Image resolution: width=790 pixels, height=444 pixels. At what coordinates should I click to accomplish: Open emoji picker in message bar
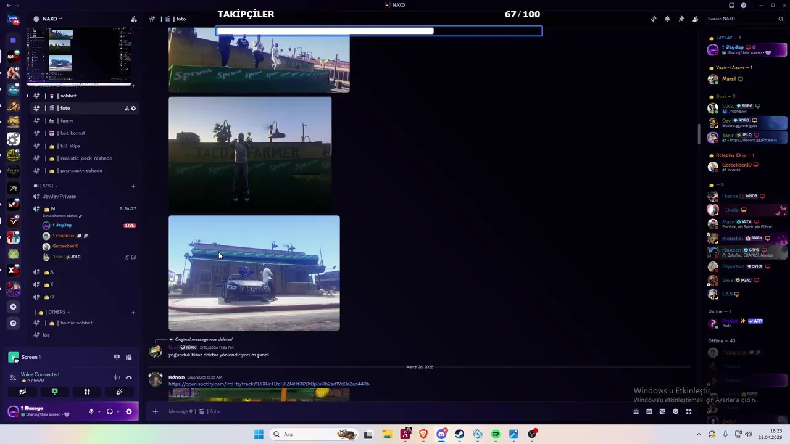(675, 411)
